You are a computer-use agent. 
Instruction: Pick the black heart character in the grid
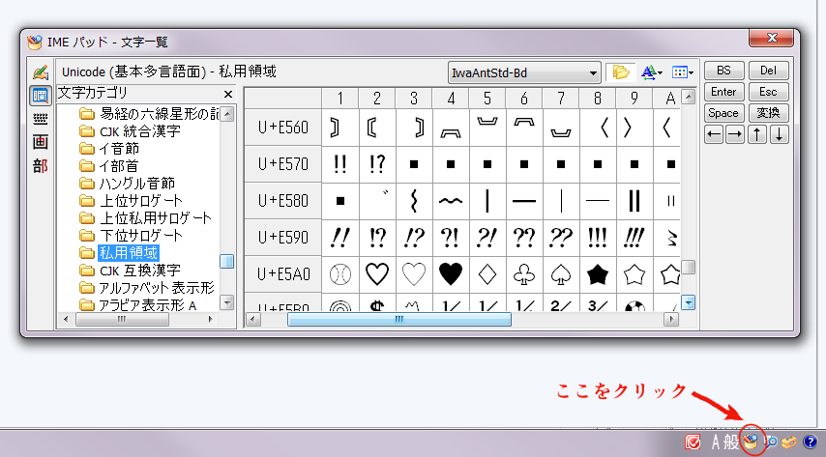(451, 274)
